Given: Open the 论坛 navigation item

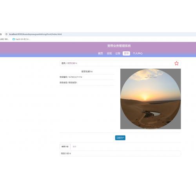Looking at the screenshot, I should pyautogui.click(x=109, y=53).
